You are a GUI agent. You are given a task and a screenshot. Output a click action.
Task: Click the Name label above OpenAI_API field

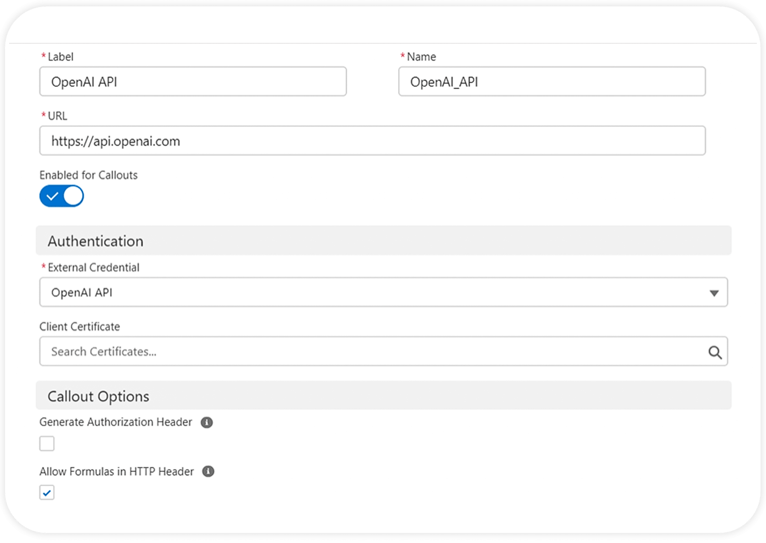click(x=421, y=57)
